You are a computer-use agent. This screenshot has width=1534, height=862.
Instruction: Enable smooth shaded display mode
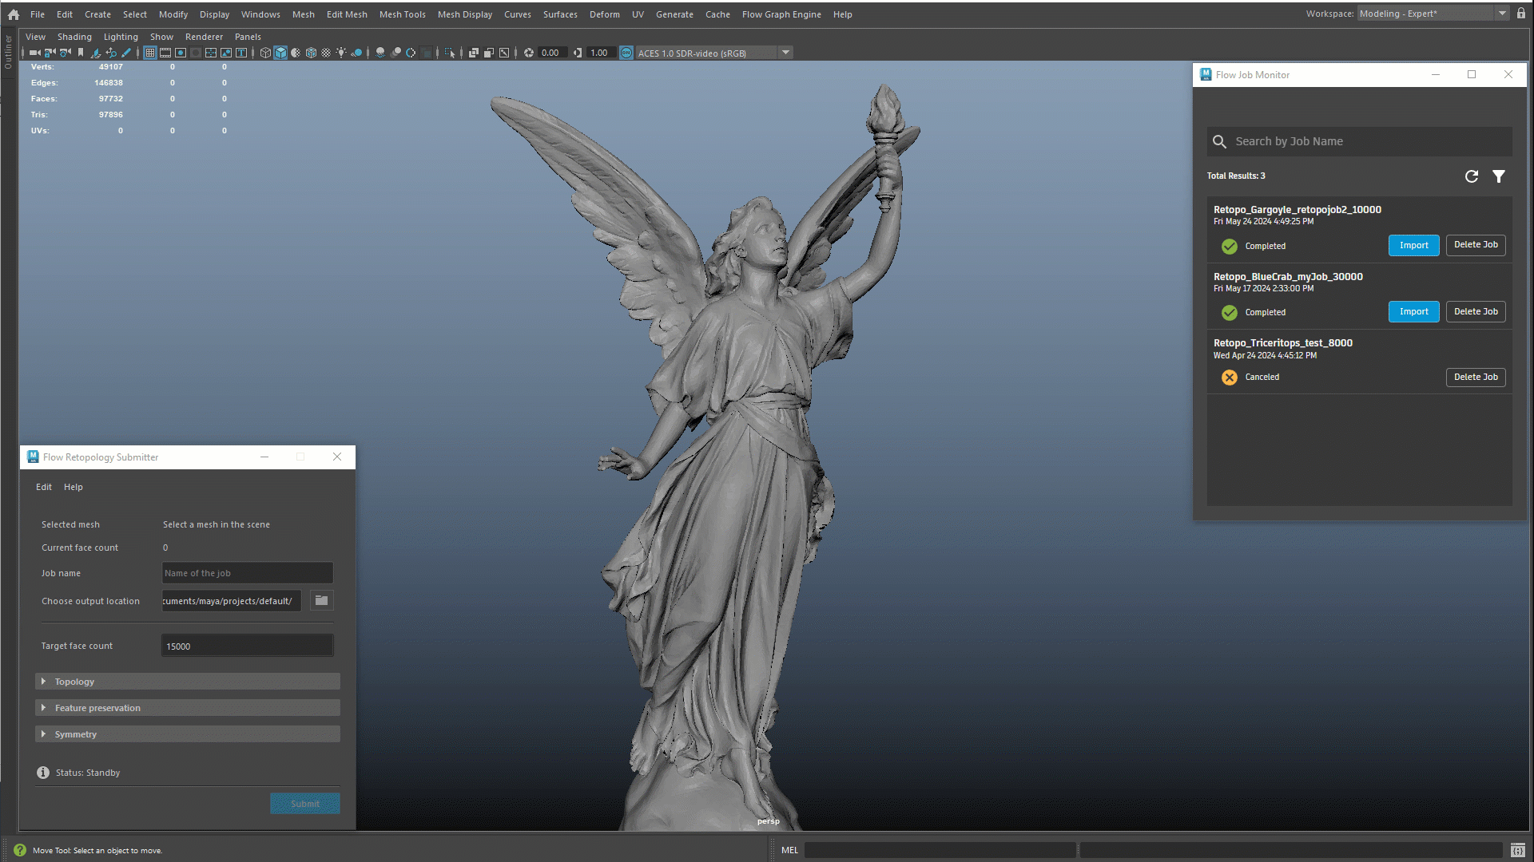280,53
